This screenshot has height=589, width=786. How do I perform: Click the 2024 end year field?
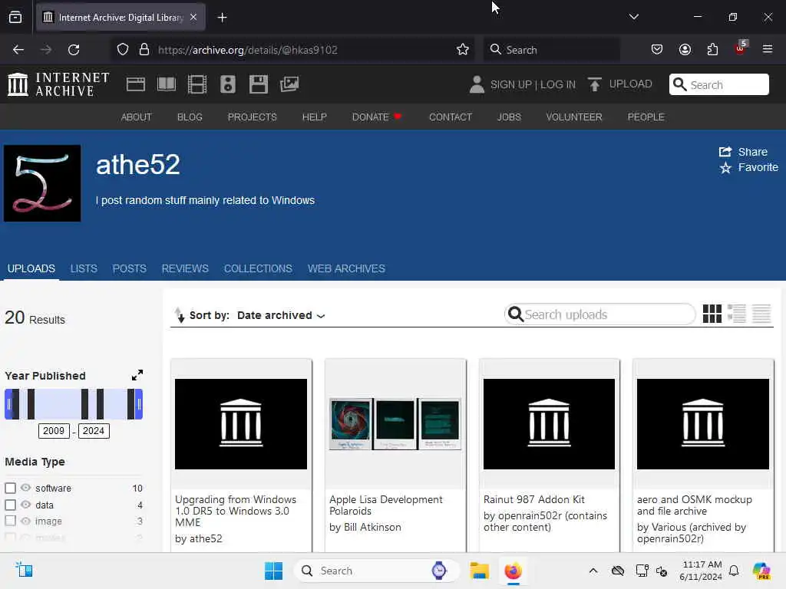(94, 431)
